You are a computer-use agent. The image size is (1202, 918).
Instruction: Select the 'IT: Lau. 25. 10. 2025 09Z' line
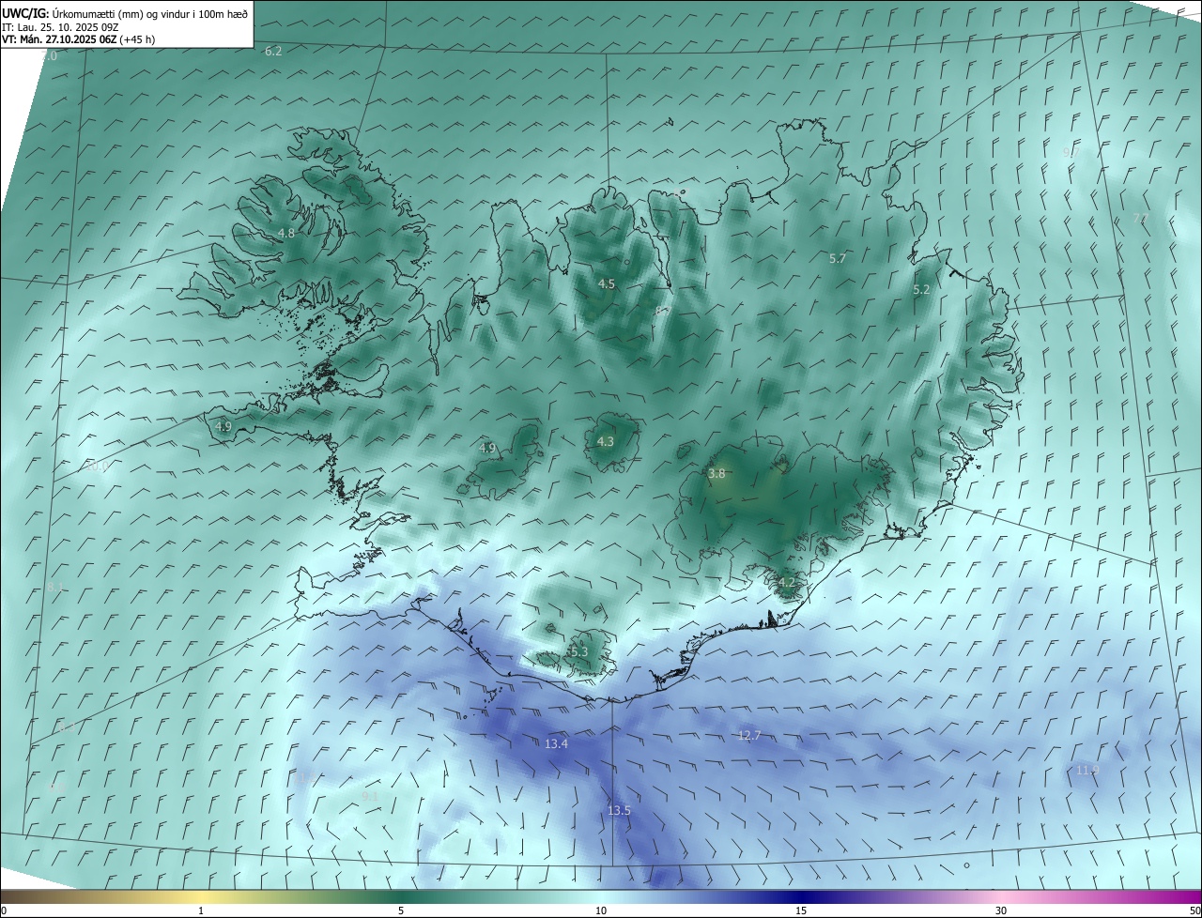point(60,26)
